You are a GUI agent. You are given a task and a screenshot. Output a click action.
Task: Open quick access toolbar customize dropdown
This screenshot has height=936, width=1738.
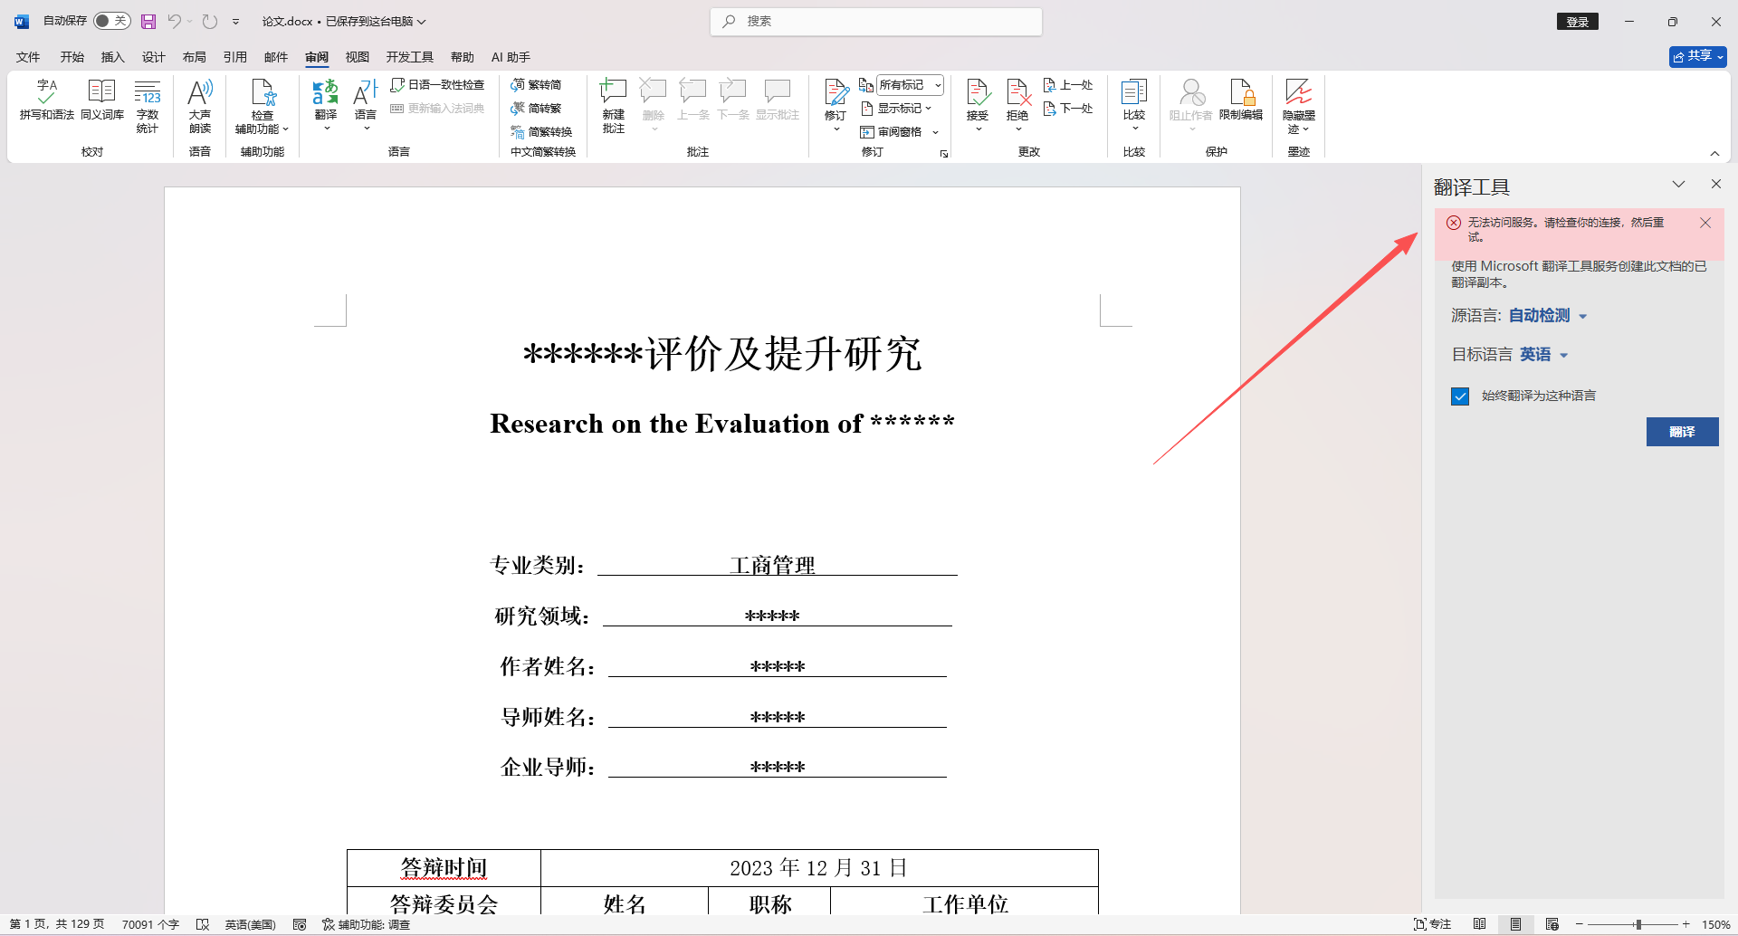(x=236, y=21)
